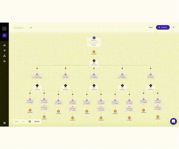The image size is (179, 149).
Task: Open the Edit Form link in trigger
Action: [94, 45]
